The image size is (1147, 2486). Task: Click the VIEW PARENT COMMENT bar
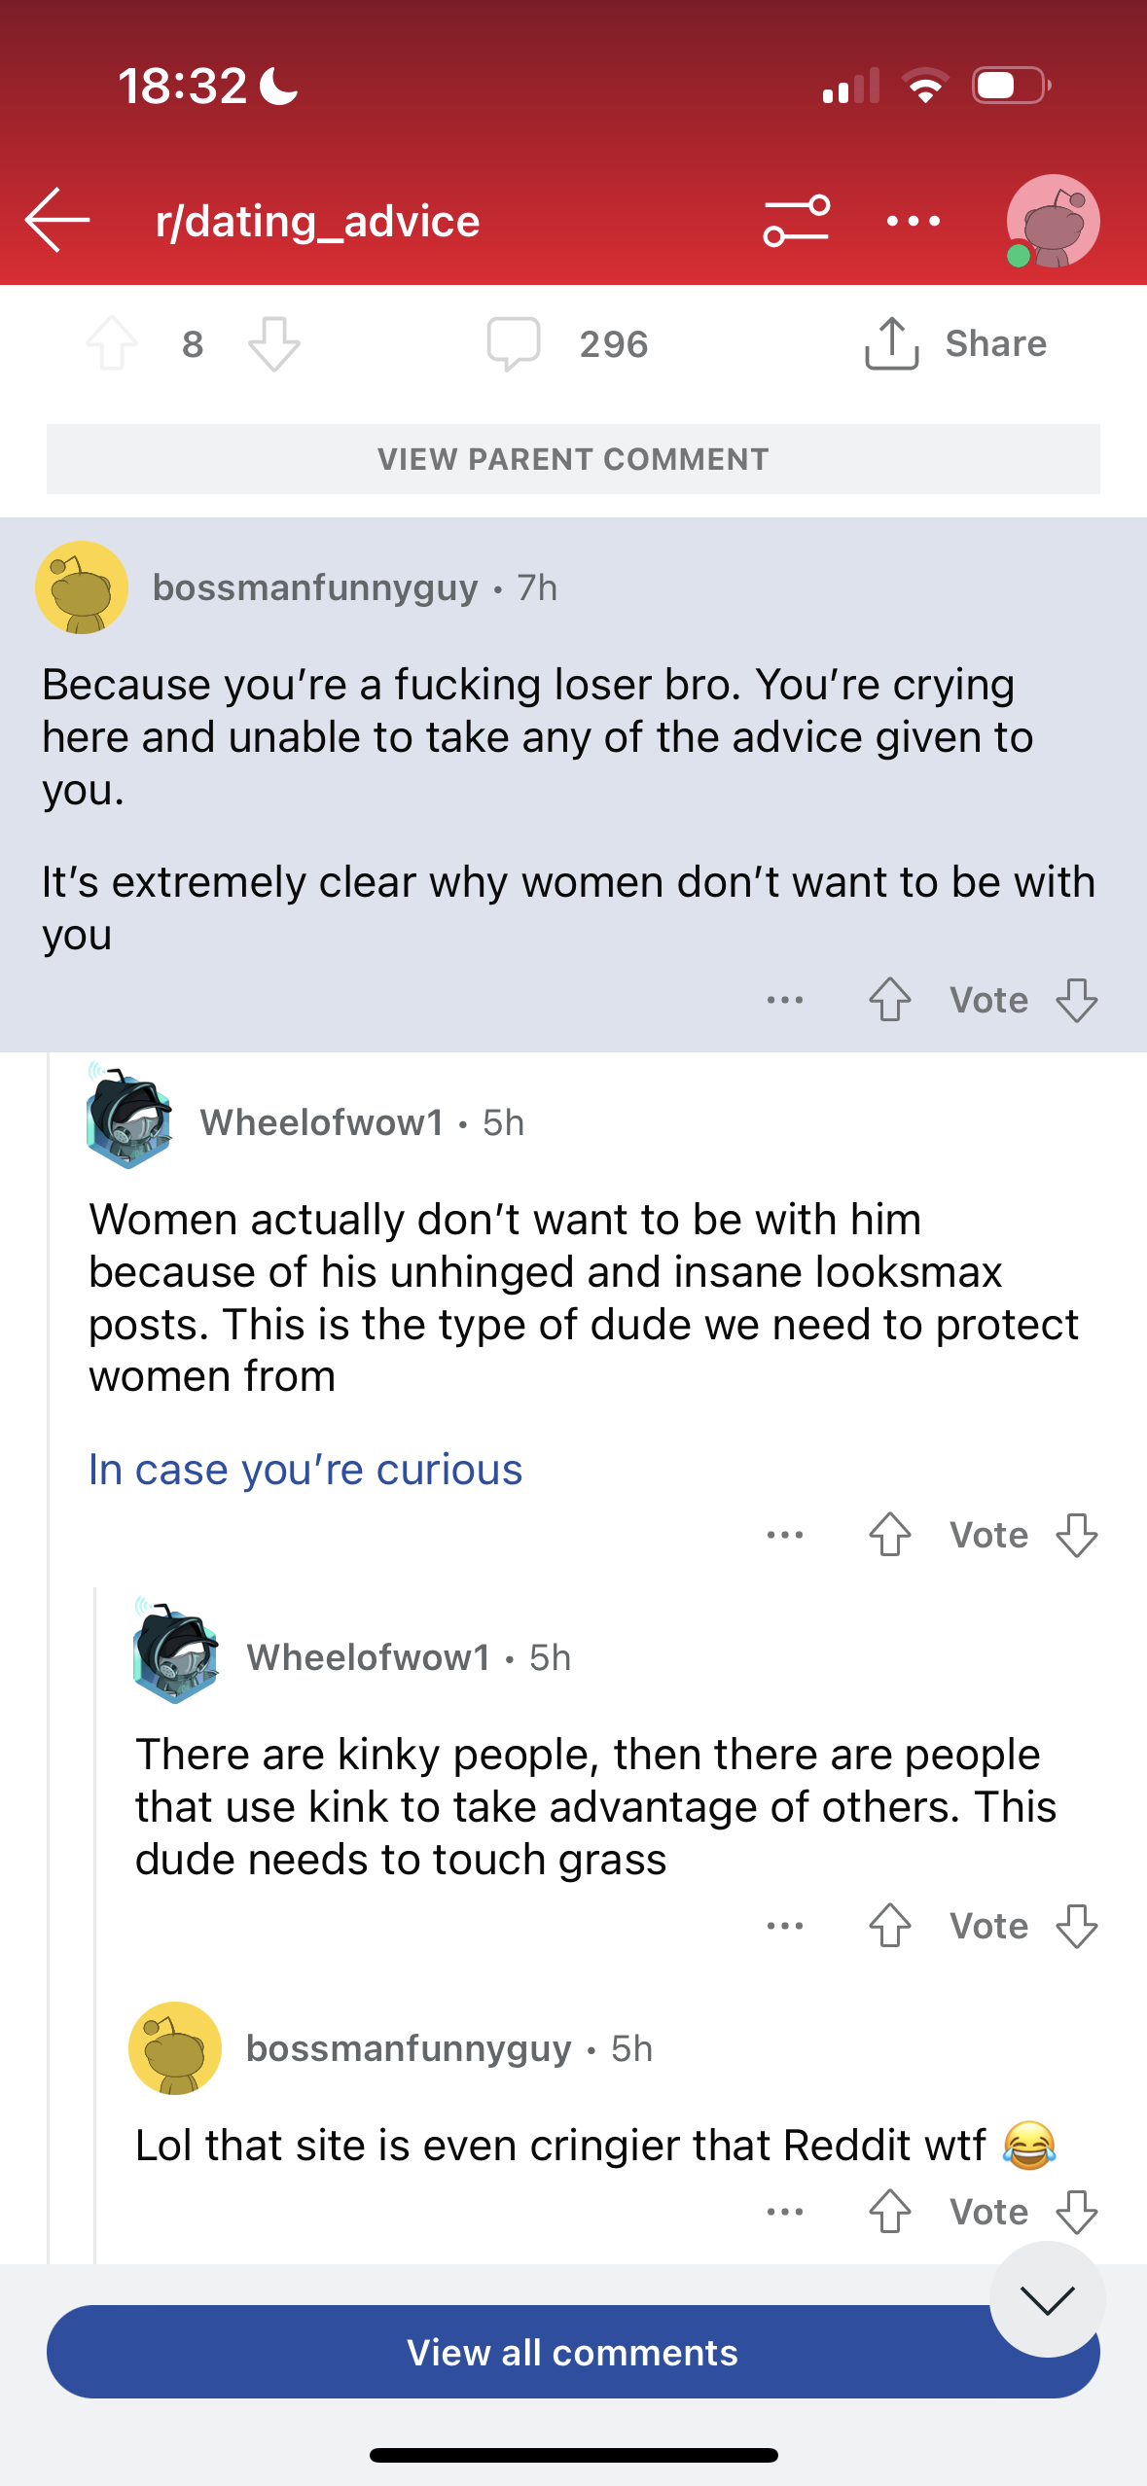pyautogui.click(x=573, y=459)
